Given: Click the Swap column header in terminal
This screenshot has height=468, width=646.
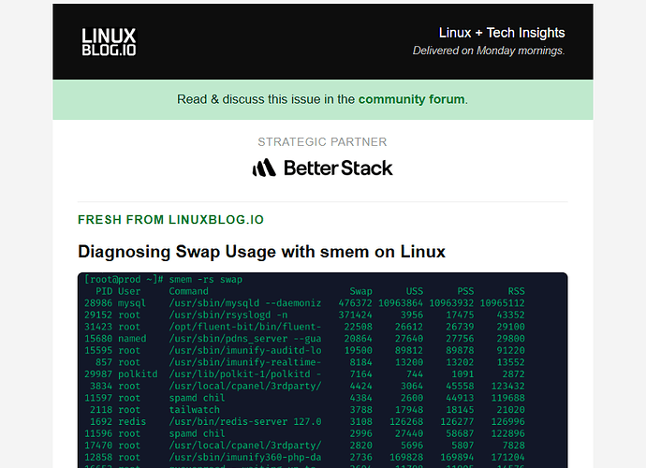Looking at the screenshot, I should 360,291.
